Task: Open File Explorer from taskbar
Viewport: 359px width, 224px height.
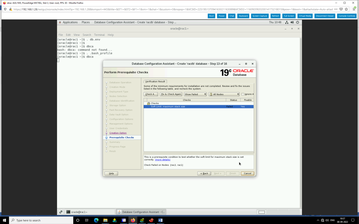Action: click(x=105, y=220)
